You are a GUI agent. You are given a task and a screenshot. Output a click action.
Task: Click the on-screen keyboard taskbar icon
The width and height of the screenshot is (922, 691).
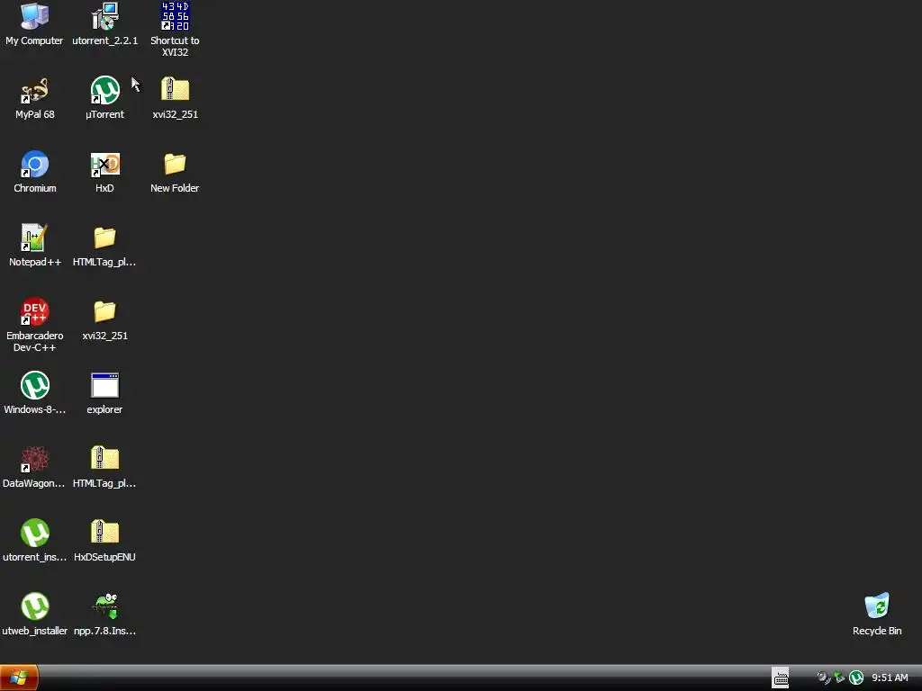click(x=781, y=678)
